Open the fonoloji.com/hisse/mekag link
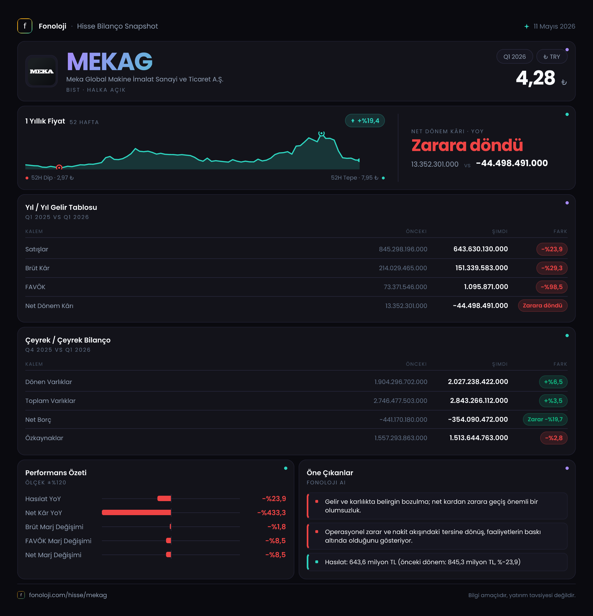Screen dimensions: 593x616 pos(68,595)
